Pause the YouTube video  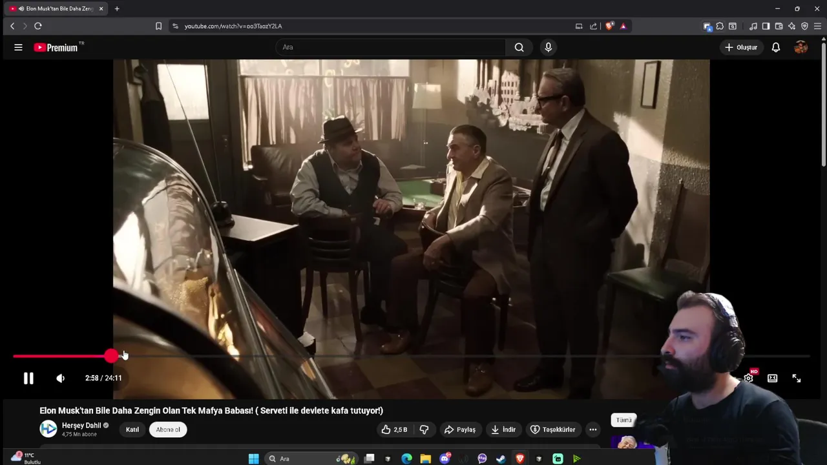[28, 378]
